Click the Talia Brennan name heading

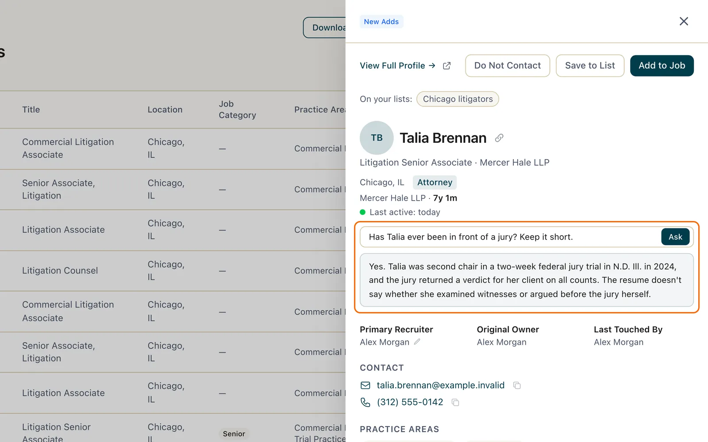click(443, 138)
